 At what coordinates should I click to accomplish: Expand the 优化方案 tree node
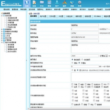click(2, 38)
